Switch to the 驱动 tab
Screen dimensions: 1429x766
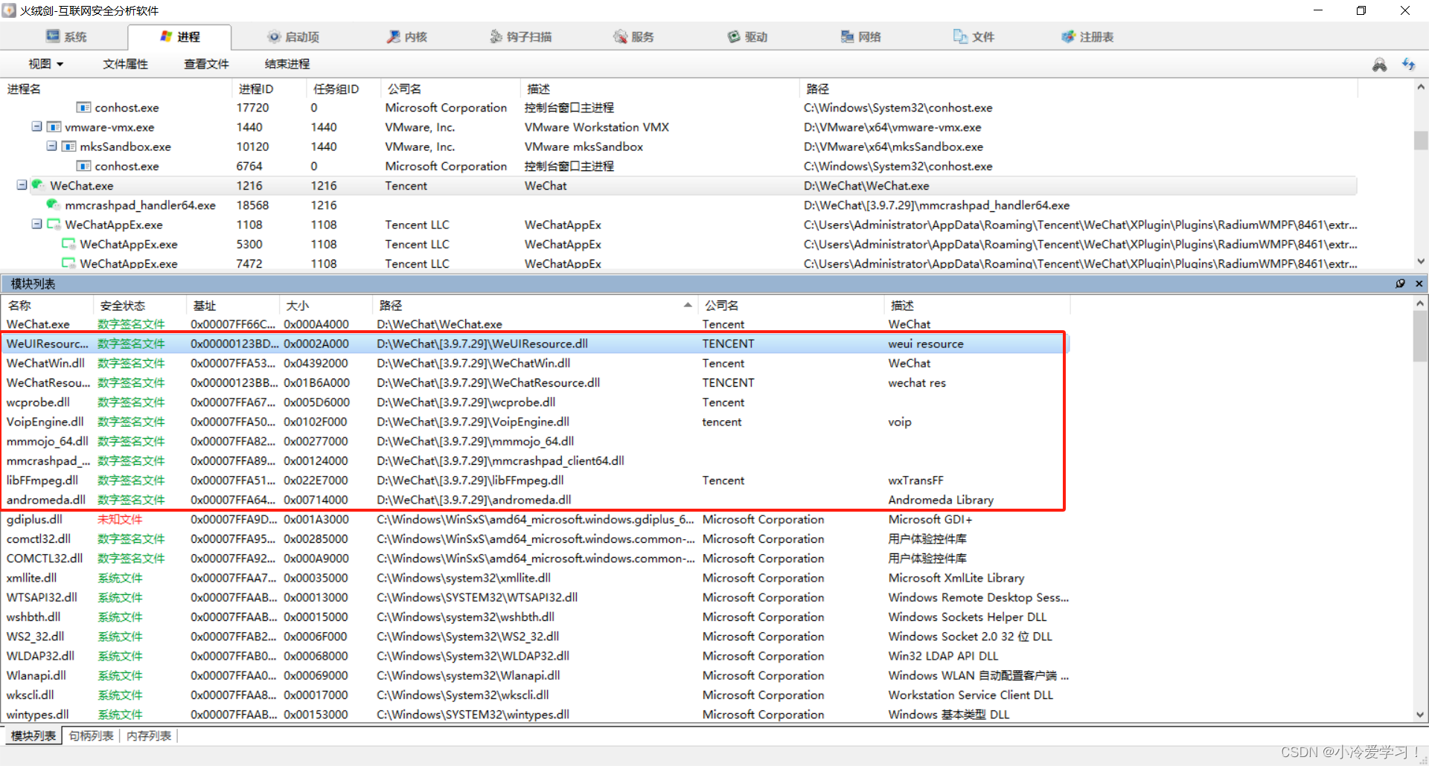point(747,36)
